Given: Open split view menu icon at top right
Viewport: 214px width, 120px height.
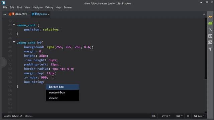Looking at the screenshot, I should (x=204, y=14).
